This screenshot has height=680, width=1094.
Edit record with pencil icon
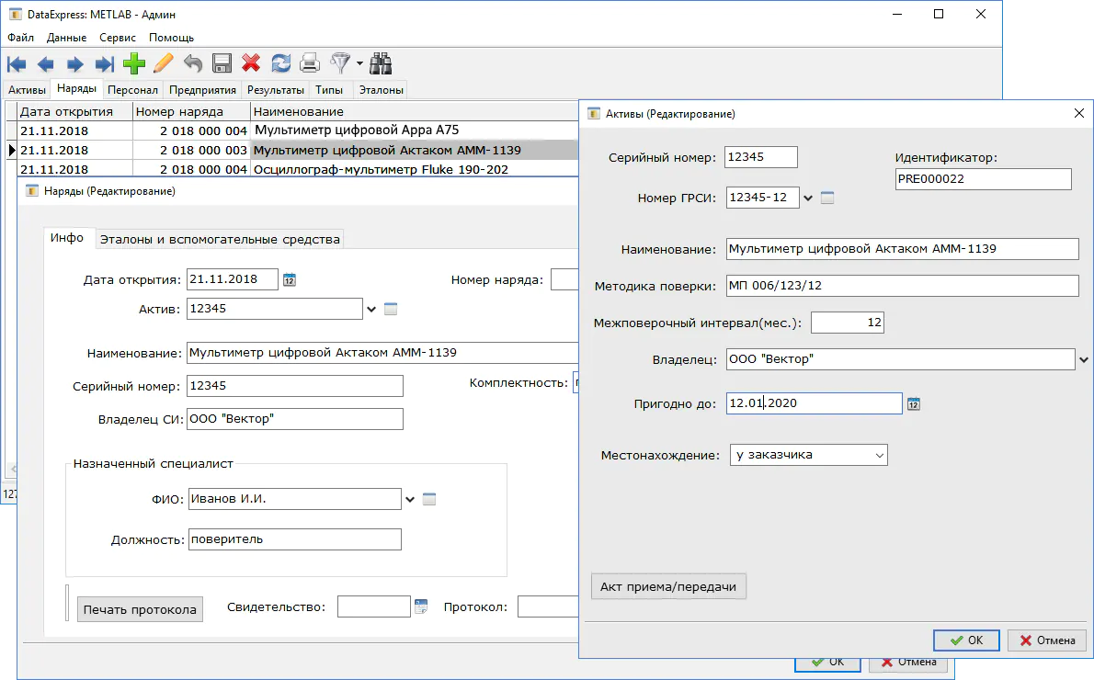[x=164, y=63]
